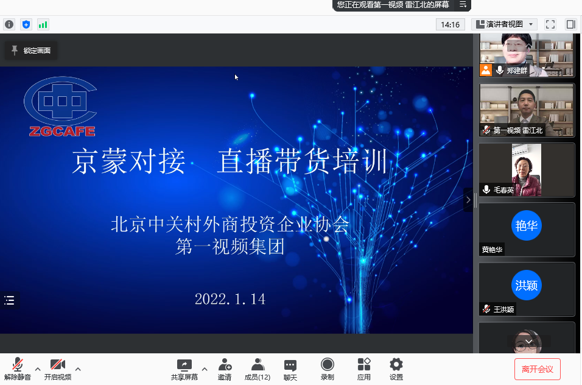
Task: Click 毛春英's microphone status icon
Action: coord(486,189)
